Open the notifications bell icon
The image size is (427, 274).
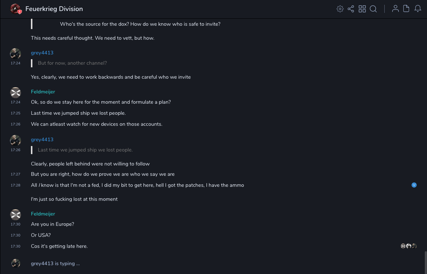point(418,9)
